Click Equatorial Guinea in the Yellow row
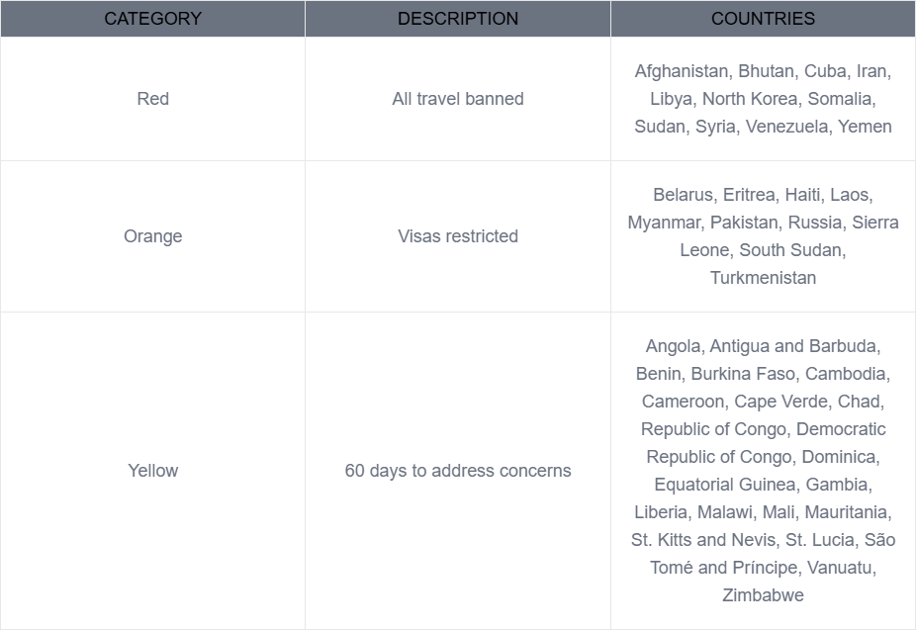Image resolution: width=916 pixels, height=630 pixels. (x=724, y=485)
